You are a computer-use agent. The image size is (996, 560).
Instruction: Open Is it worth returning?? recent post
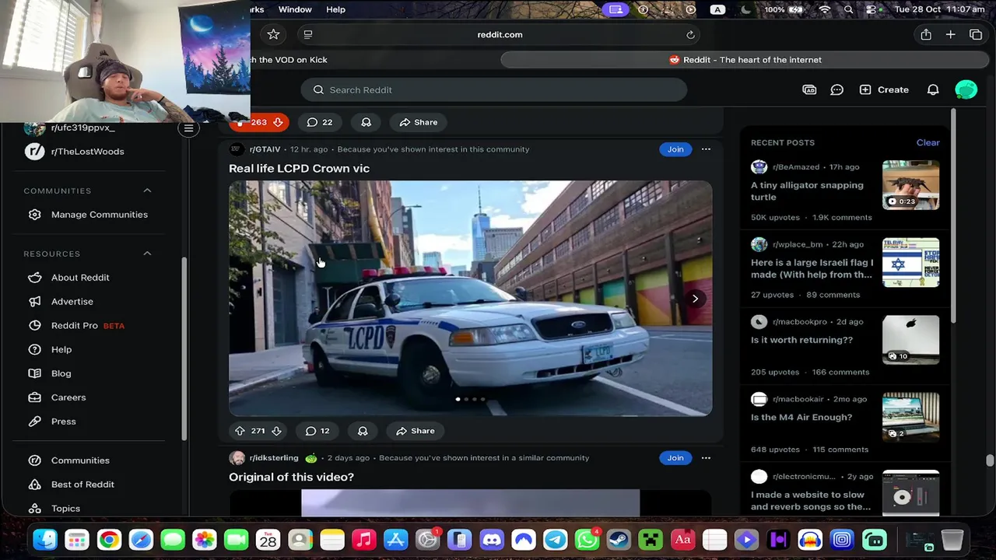coord(801,340)
